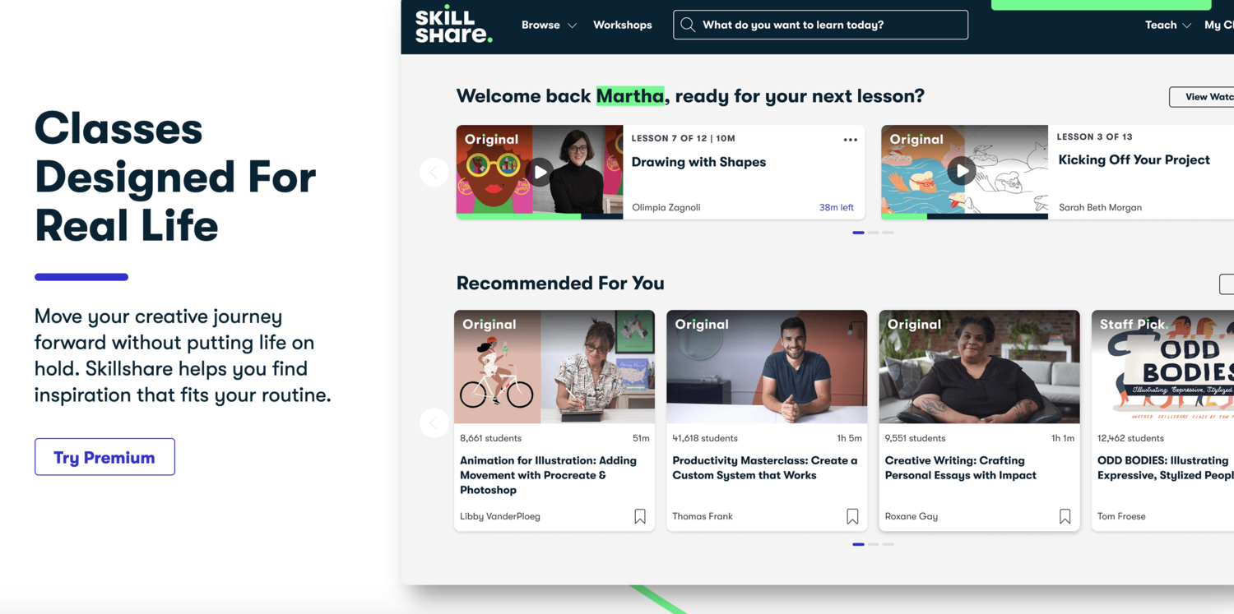Open the Creative Writing class thumbnail
The height and width of the screenshot is (614, 1234).
(x=979, y=367)
